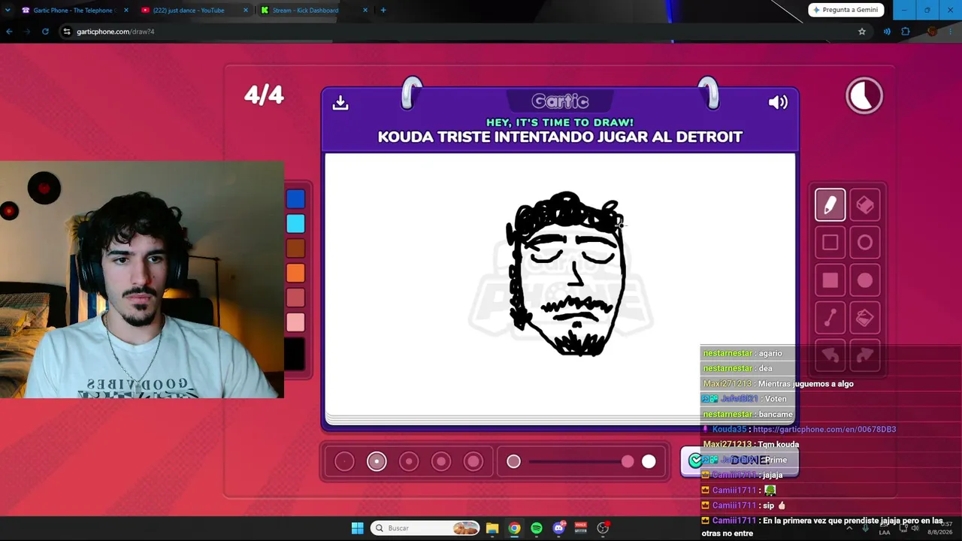Open the browser extensions menu
The image size is (962, 541).
905,32
